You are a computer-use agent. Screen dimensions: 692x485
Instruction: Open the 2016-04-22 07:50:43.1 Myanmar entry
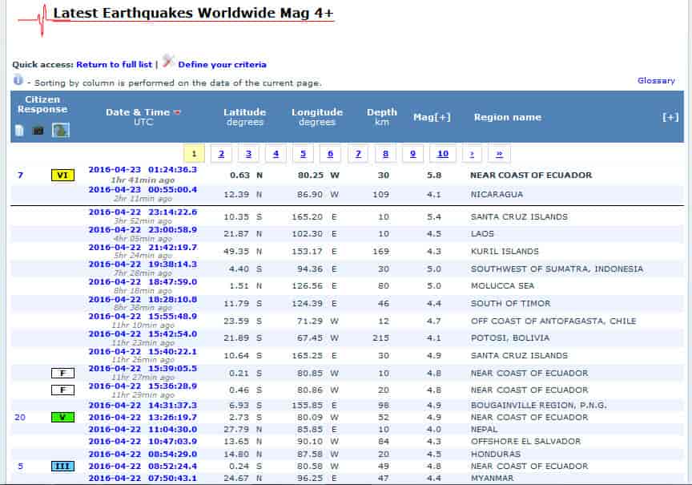point(143,478)
